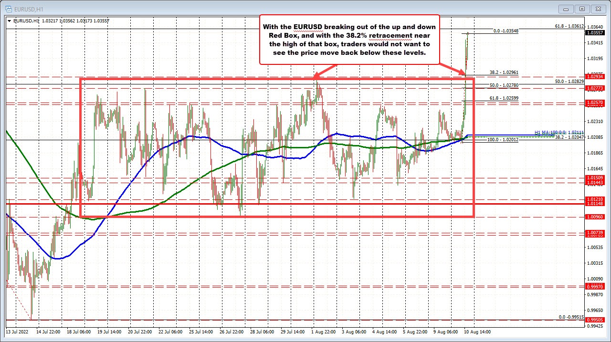Image resolution: width=611 pixels, height=342 pixels.
Task: Select the 0.0 - 1.03548 Fibonacci label
Action: (506, 31)
